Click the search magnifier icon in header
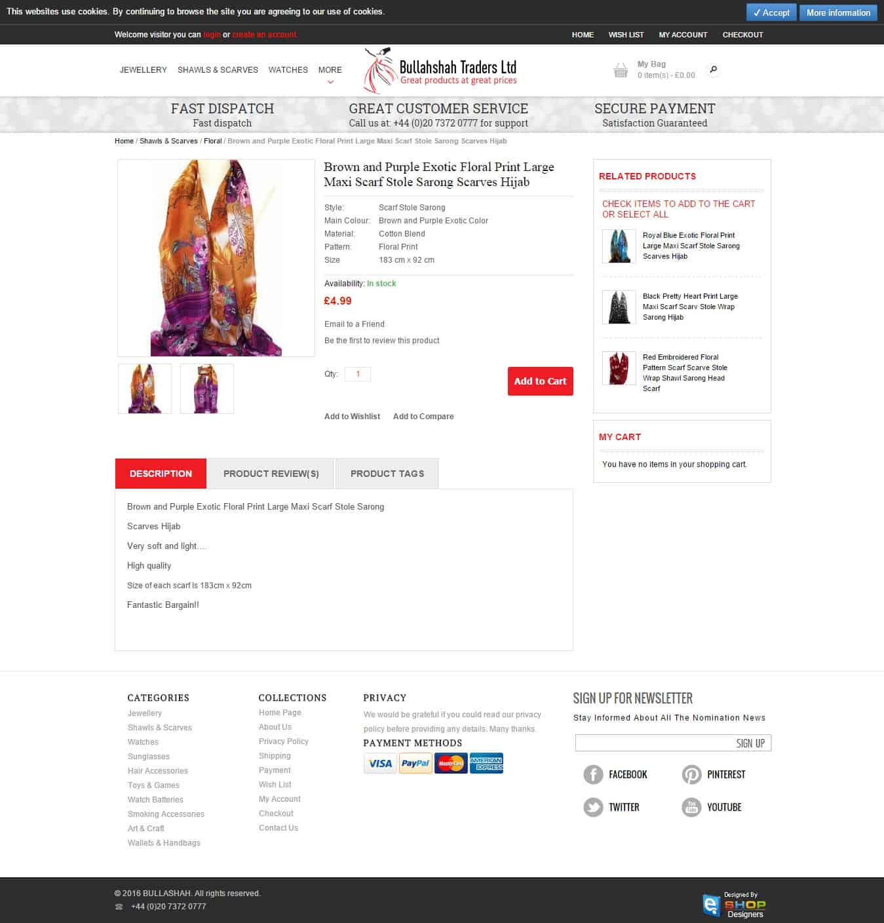Screen dimensions: 884x923 714,69
